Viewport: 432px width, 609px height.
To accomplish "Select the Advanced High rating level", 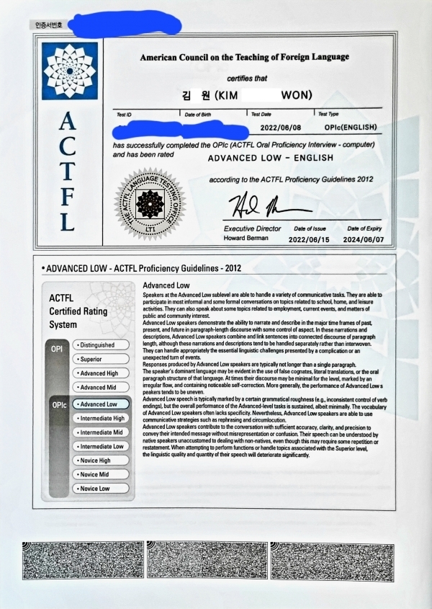I will [x=101, y=373].
